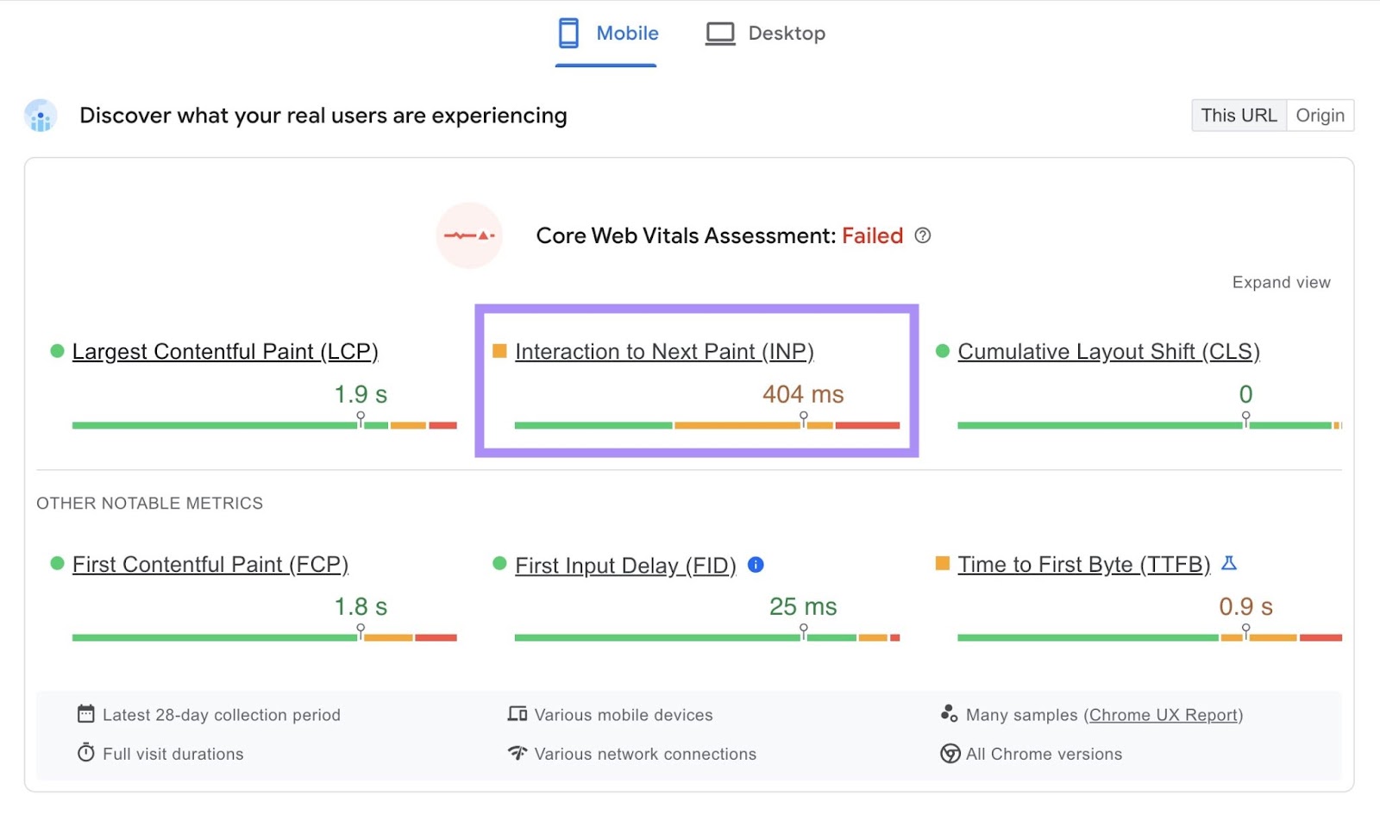Screen dimensions: 1380x815
Task: Open the info icon next to First Input Delay
Action: [756, 565]
